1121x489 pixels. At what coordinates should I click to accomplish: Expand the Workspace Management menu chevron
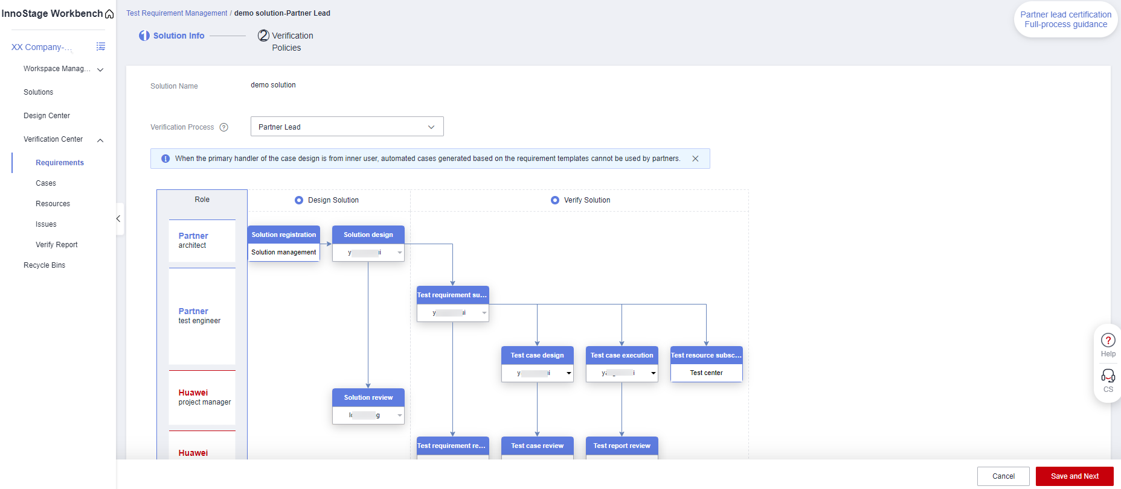[100, 70]
